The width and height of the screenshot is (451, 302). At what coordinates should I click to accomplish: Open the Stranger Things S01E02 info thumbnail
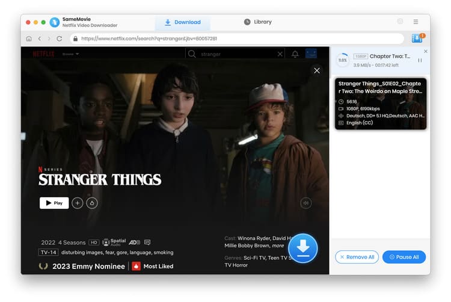(381, 103)
